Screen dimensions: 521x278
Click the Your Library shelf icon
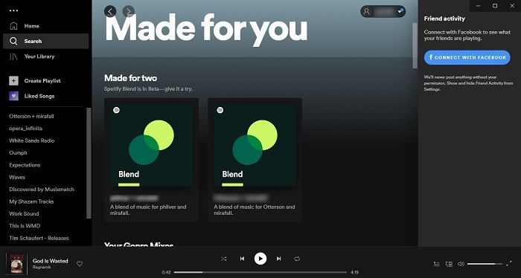click(13, 56)
